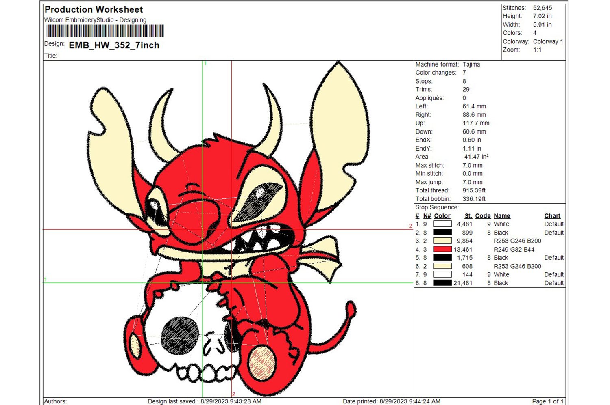Click the up extent '117.7 mm'
The image size is (610, 405).
476,123
